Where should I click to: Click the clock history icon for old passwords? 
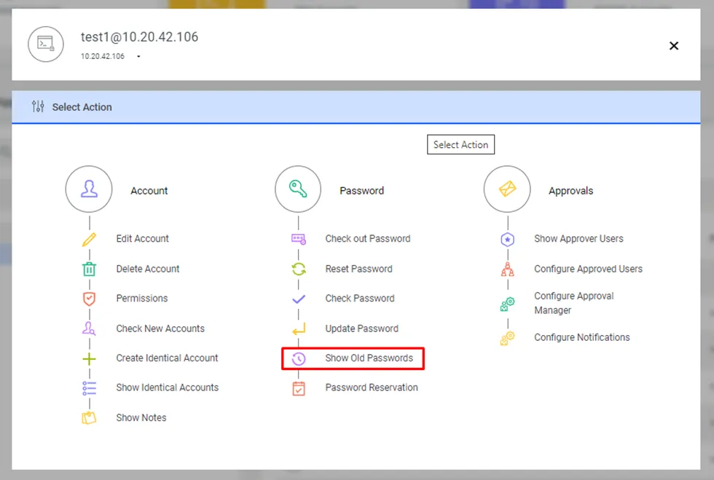(299, 359)
